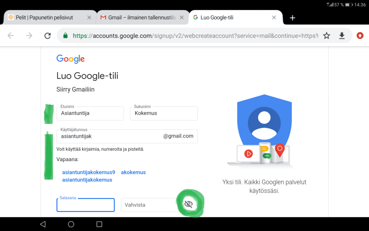Click the 'Vapaana:' label

(x=67, y=159)
